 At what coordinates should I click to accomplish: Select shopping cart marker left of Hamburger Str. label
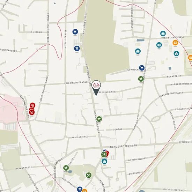coord(75,32)
